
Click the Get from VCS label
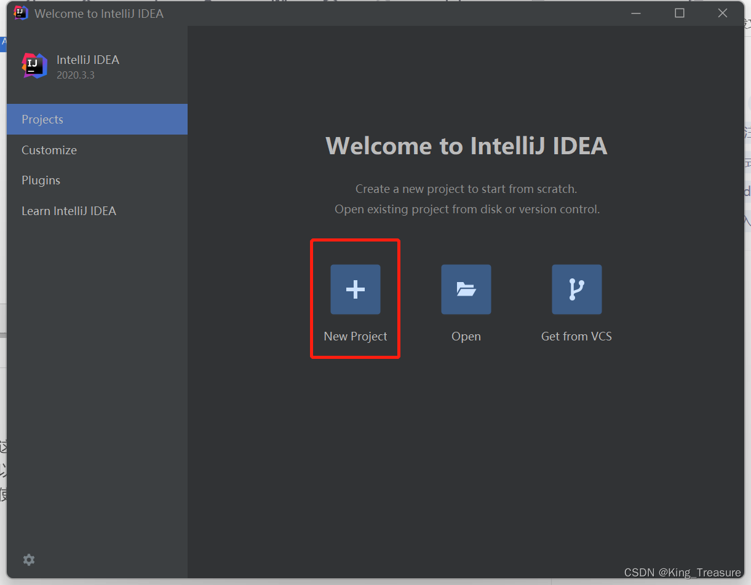pos(577,336)
